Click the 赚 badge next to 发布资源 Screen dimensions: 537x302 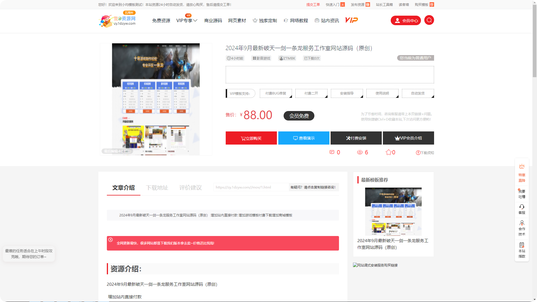coord(368,4)
